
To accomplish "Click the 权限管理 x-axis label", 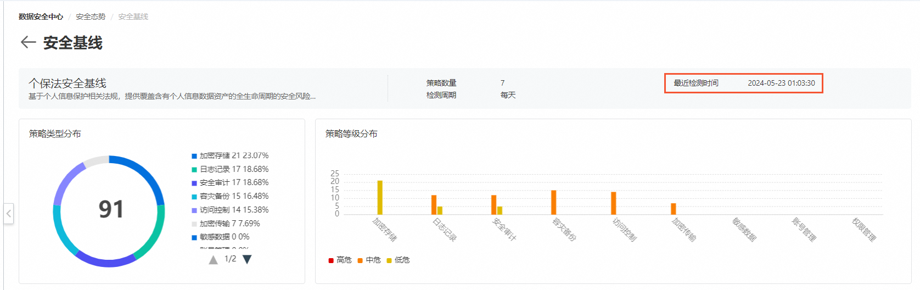I will pos(863,230).
